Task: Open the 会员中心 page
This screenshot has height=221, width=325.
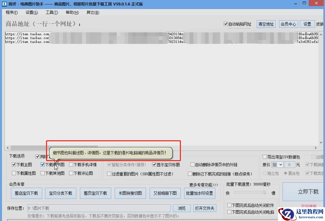Action: [288, 24]
